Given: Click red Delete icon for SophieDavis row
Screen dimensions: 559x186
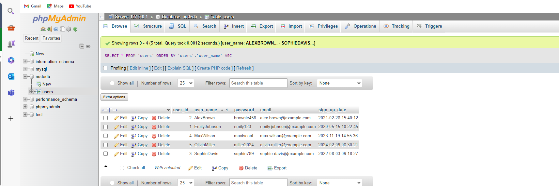Looking at the screenshot, I should [154, 154].
